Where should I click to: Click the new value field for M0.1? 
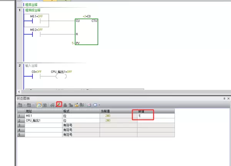(154, 115)
